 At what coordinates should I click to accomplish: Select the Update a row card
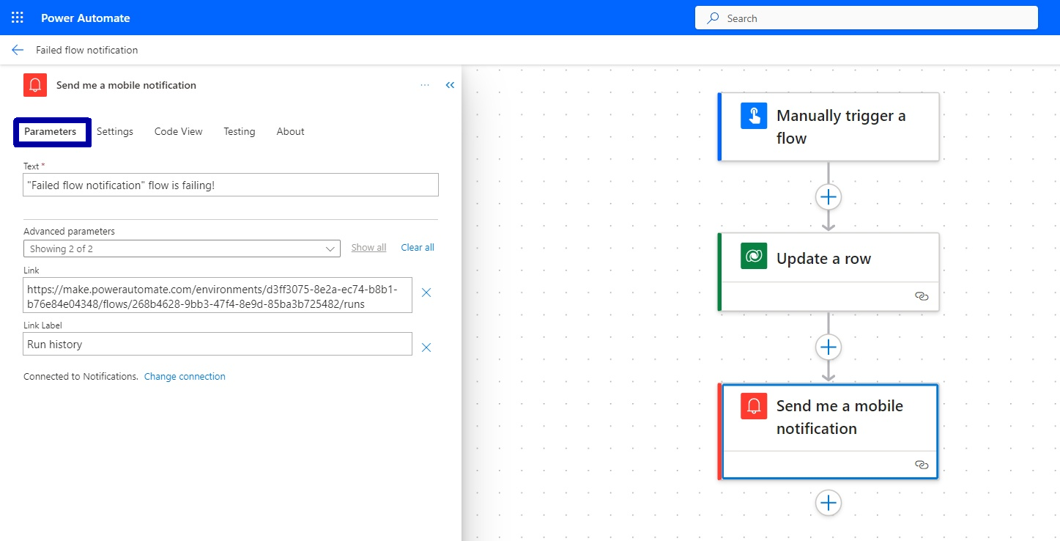pyautogui.click(x=829, y=272)
